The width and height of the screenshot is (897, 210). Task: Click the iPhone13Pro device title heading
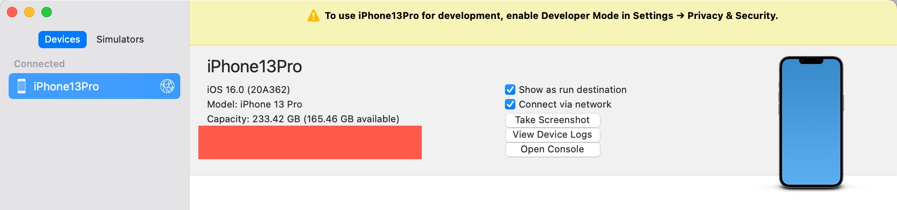tap(254, 67)
